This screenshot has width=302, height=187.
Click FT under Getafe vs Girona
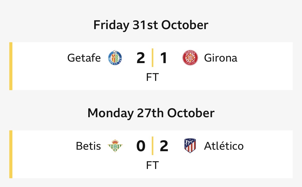pyautogui.click(x=152, y=77)
